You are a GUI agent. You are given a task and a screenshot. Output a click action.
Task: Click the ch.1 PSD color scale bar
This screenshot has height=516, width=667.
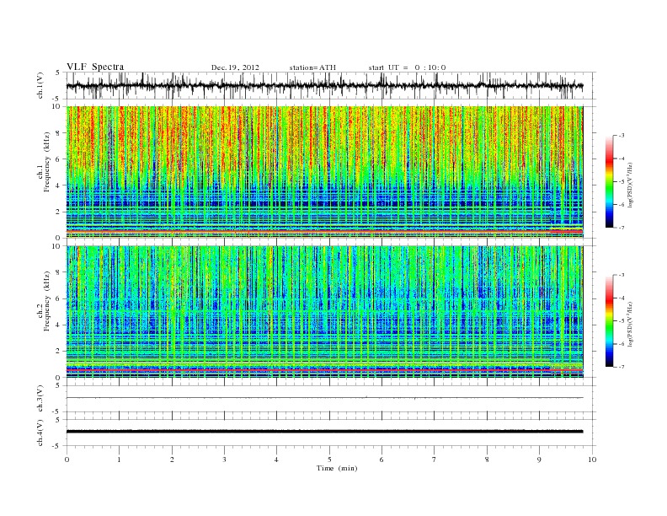point(609,181)
